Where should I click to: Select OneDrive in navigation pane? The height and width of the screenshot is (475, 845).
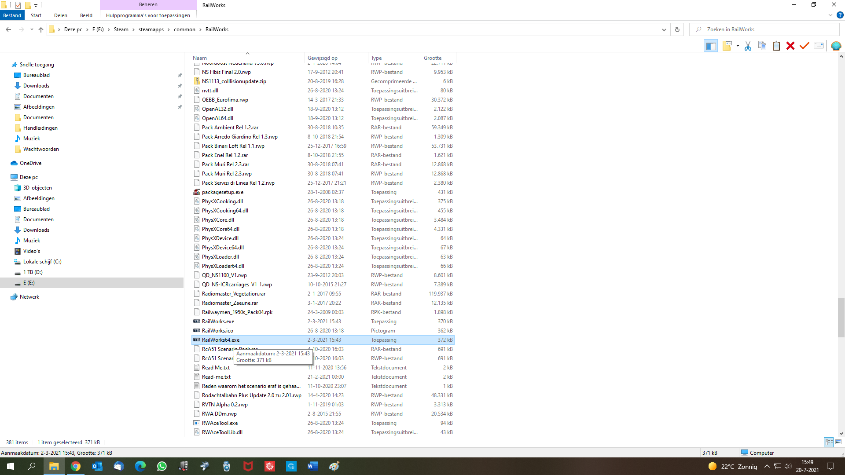(x=30, y=163)
